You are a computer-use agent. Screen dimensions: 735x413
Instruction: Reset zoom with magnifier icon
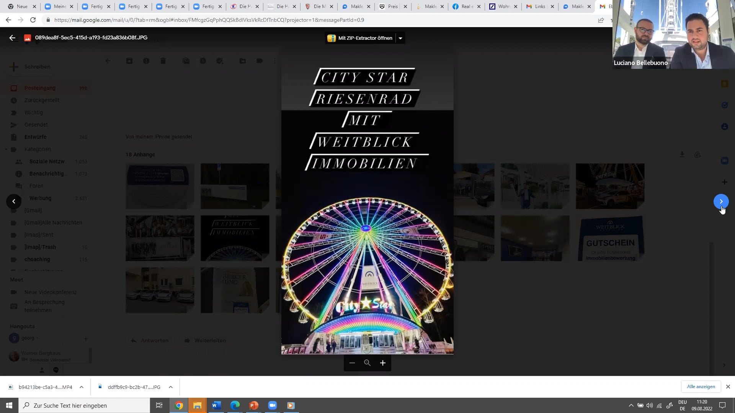tap(367, 363)
